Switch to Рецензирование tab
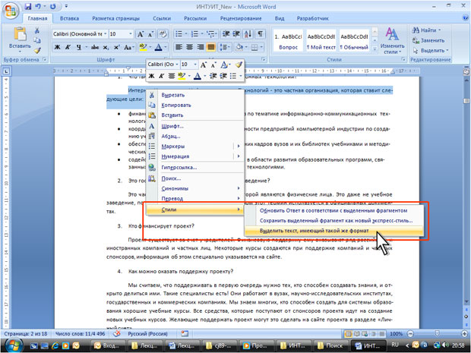Image resolution: width=471 pixels, height=353 pixels. [x=241, y=18]
